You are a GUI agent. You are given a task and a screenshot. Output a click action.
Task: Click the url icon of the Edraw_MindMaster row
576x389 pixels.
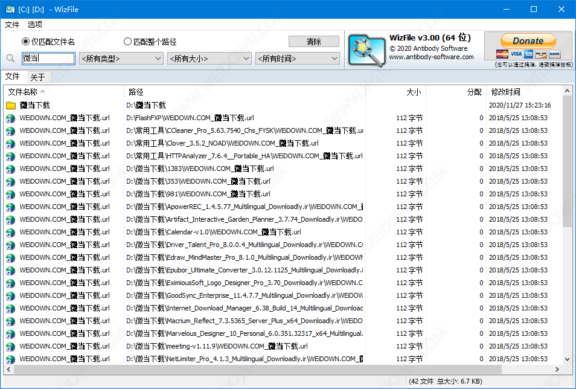(x=11, y=258)
